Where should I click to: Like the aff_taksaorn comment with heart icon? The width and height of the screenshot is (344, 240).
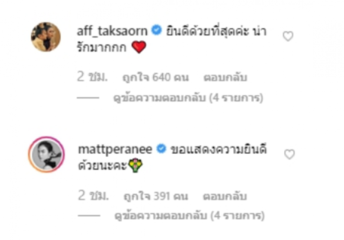click(288, 36)
